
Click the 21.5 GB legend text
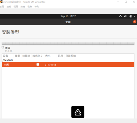(x=9, y=51)
